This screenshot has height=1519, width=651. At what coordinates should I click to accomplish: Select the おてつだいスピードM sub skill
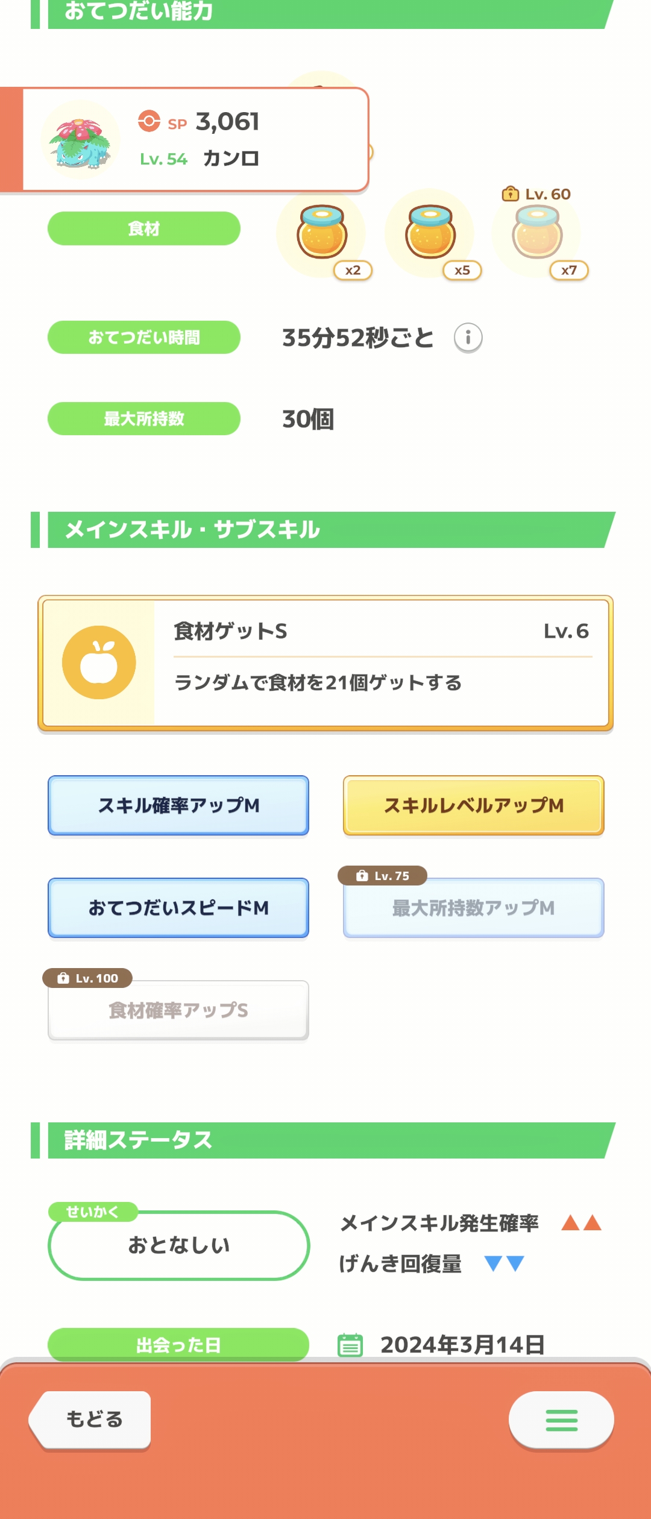(178, 908)
